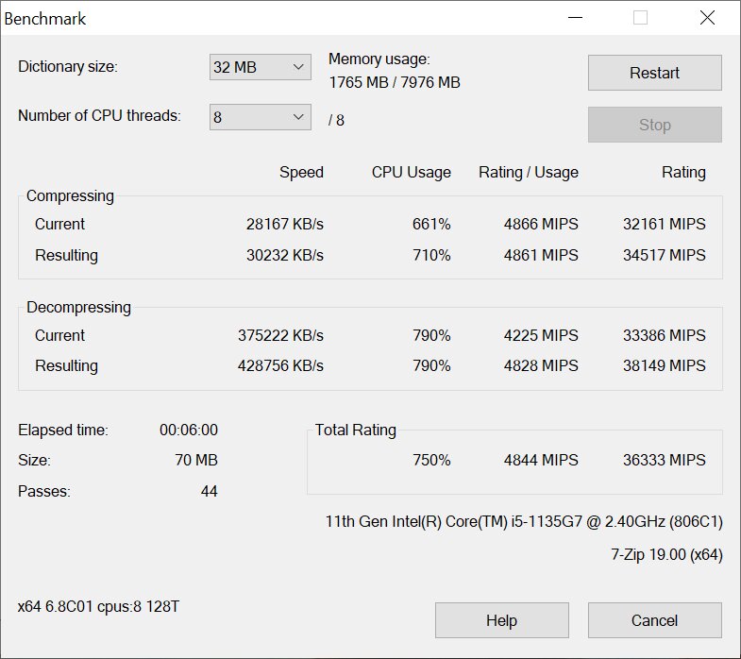Open the Dictionary size dropdown
The width and height of the screenshot is (741, 659).
[x=260, y=67]
